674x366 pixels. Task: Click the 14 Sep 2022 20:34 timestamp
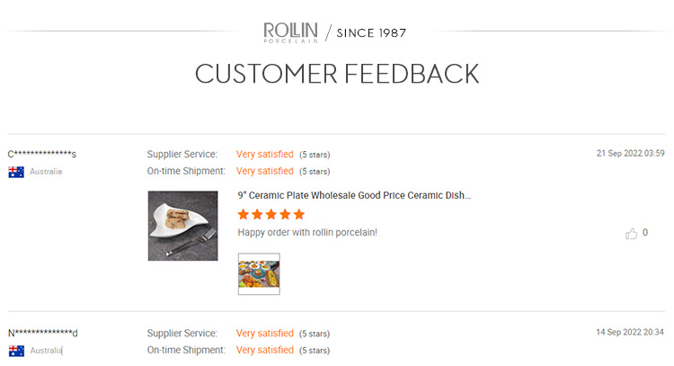tap(630, 333)
